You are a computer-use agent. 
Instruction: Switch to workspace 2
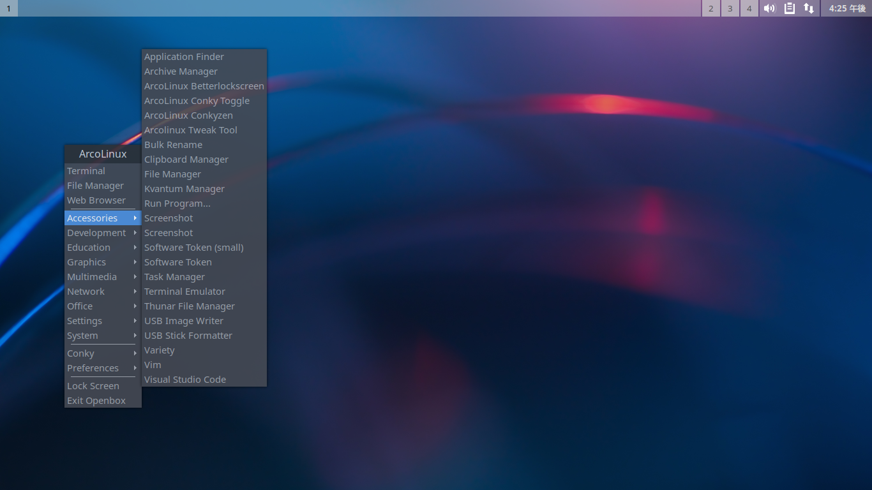[711, 8]
